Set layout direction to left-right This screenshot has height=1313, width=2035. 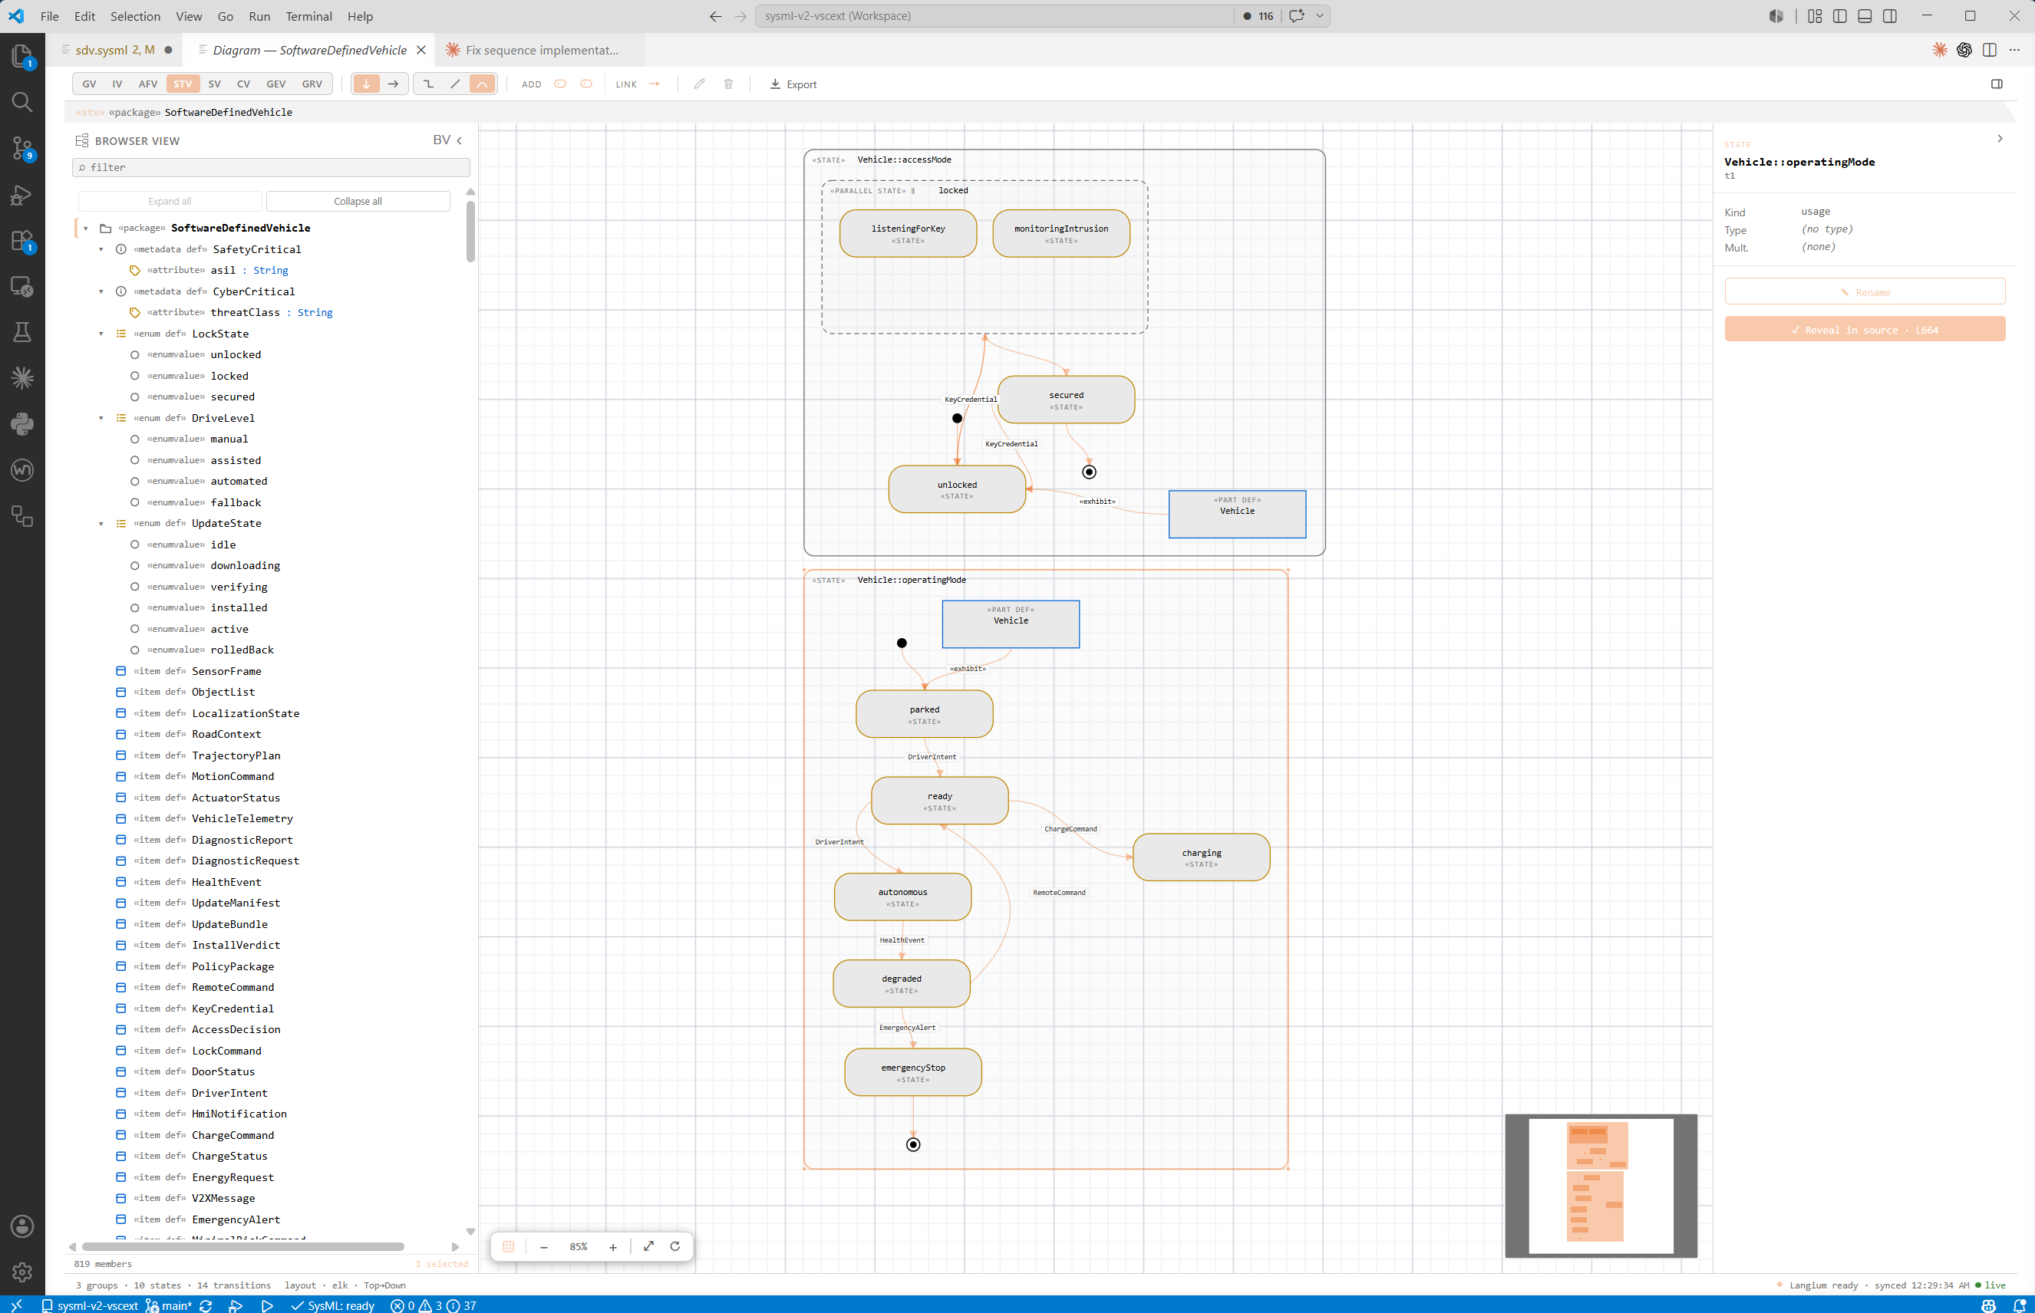click(x=393, y=84)
